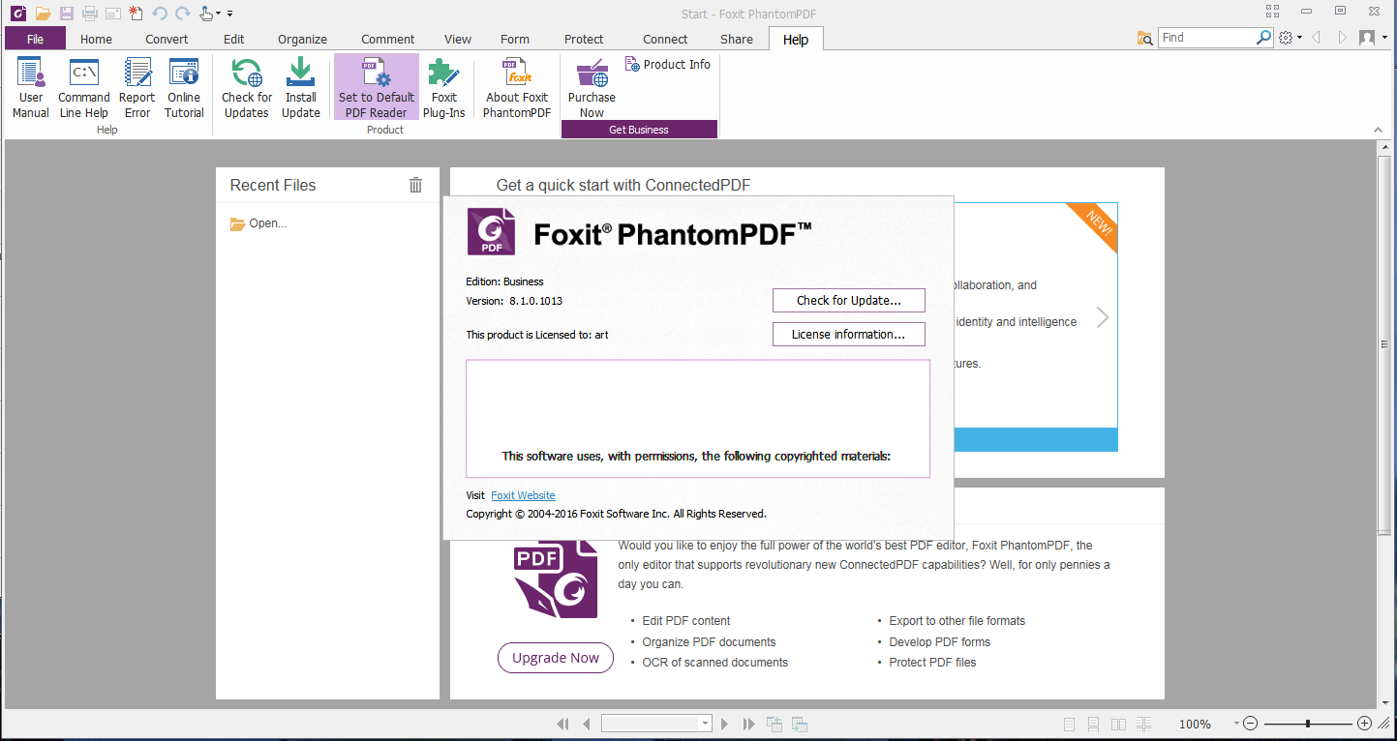Click Check for Updates in ribbon
This screenshot has width=1397, height=741.
point(247,87)
